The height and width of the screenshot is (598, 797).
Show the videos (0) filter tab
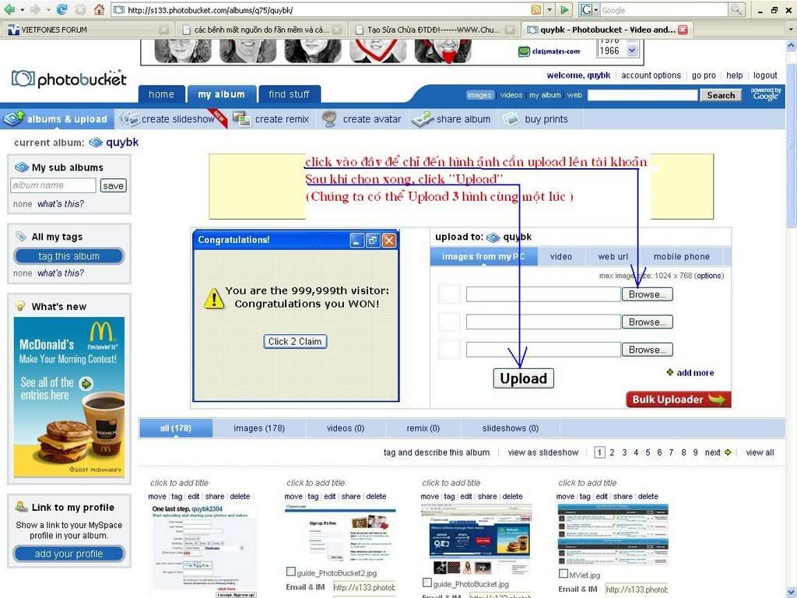point(346,428)
